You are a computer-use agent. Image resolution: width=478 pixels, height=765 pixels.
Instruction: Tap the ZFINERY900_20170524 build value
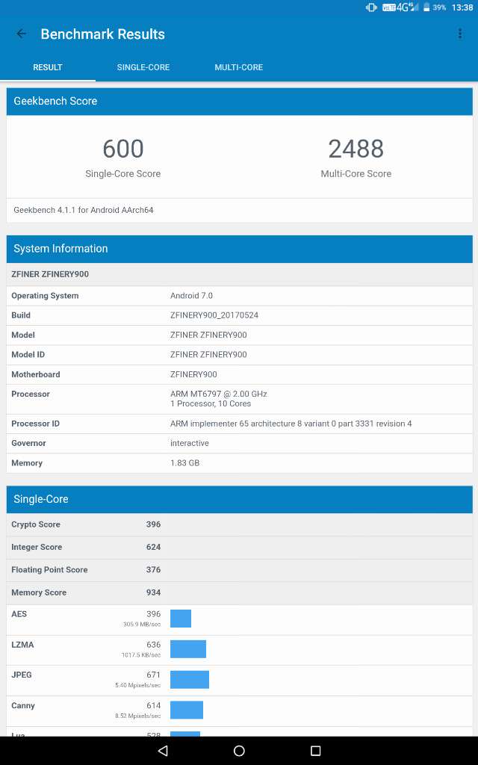pyautogui.click(x=214, y=315)
